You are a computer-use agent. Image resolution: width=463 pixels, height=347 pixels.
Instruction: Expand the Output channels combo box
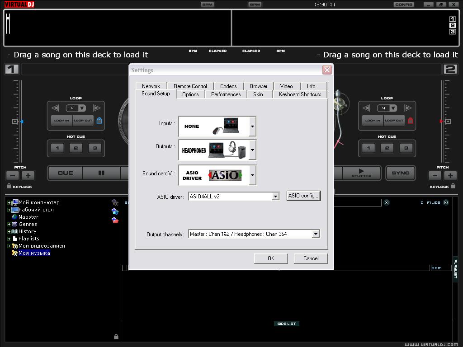[x=316, y=234]
